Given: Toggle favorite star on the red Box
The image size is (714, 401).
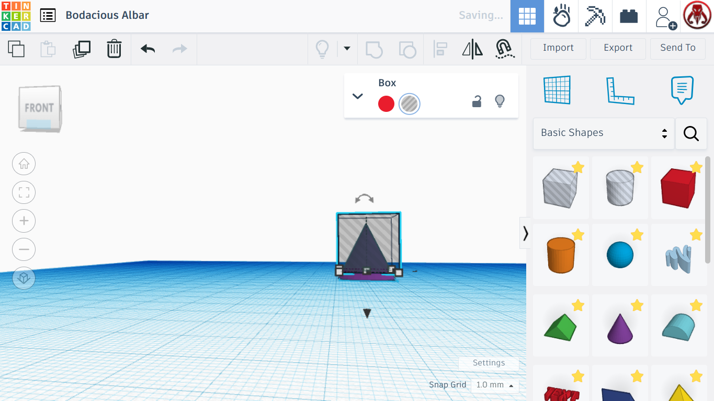Looking at the screenshot, I should tap(696, 167).
